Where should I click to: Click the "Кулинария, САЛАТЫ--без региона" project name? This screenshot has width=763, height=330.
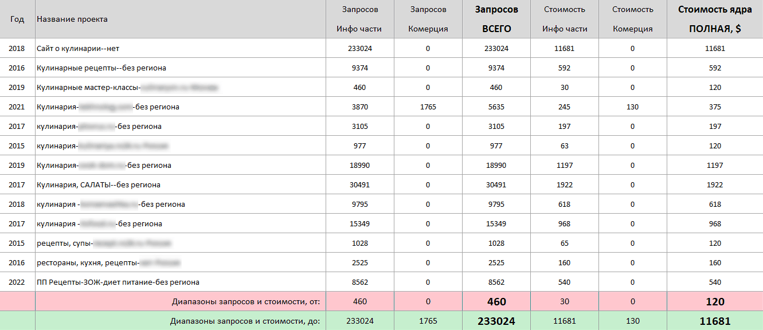(98, 185)
